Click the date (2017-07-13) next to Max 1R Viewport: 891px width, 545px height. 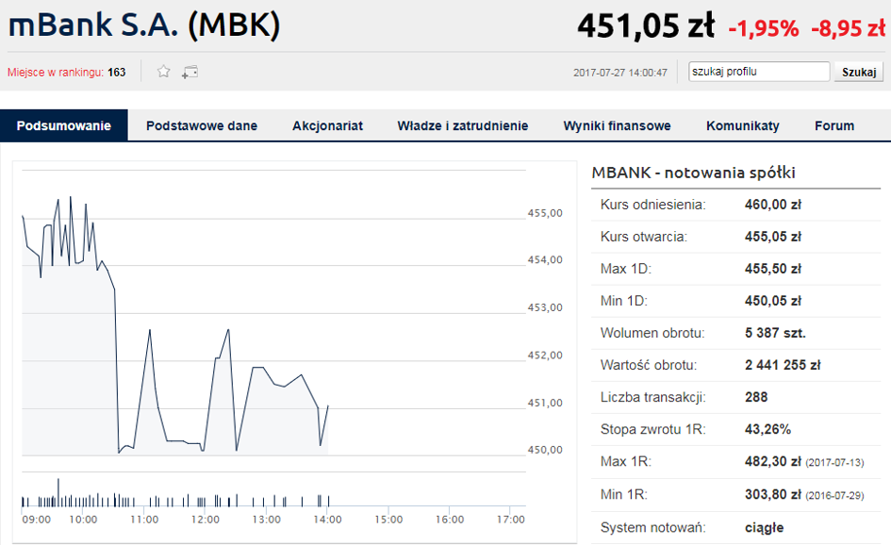point(834,463)
